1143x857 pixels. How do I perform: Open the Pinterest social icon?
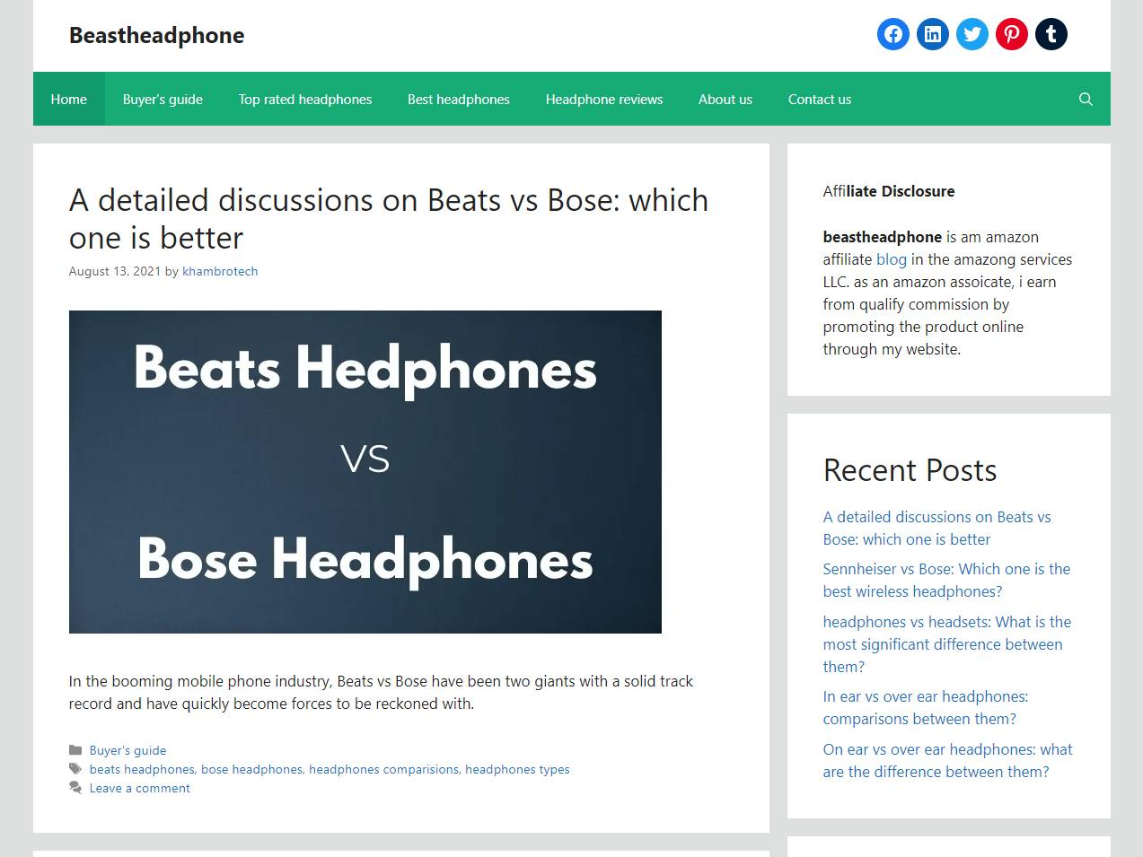coord(1011,34)
